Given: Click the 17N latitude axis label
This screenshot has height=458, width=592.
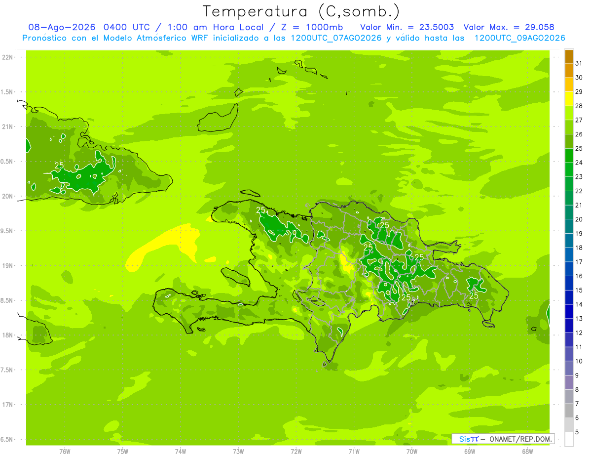Looking at the screenshot, I should 7,405.
